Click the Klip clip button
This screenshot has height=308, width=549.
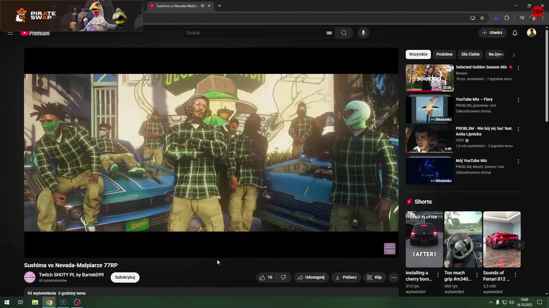tap(374, 277)
